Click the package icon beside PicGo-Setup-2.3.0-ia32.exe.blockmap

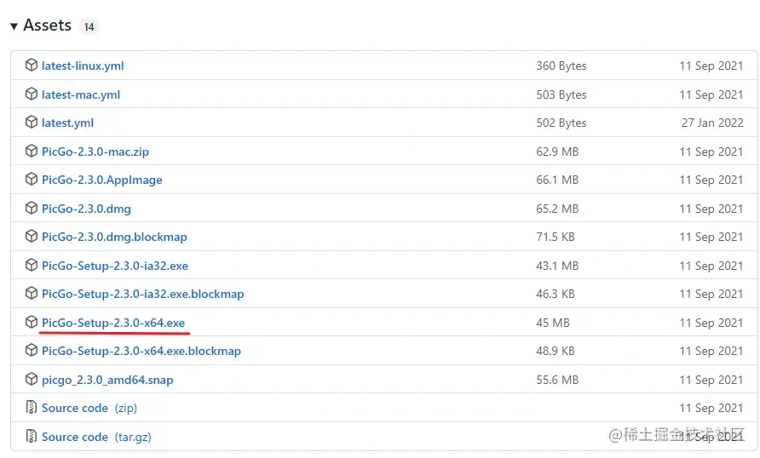(31, 294)
